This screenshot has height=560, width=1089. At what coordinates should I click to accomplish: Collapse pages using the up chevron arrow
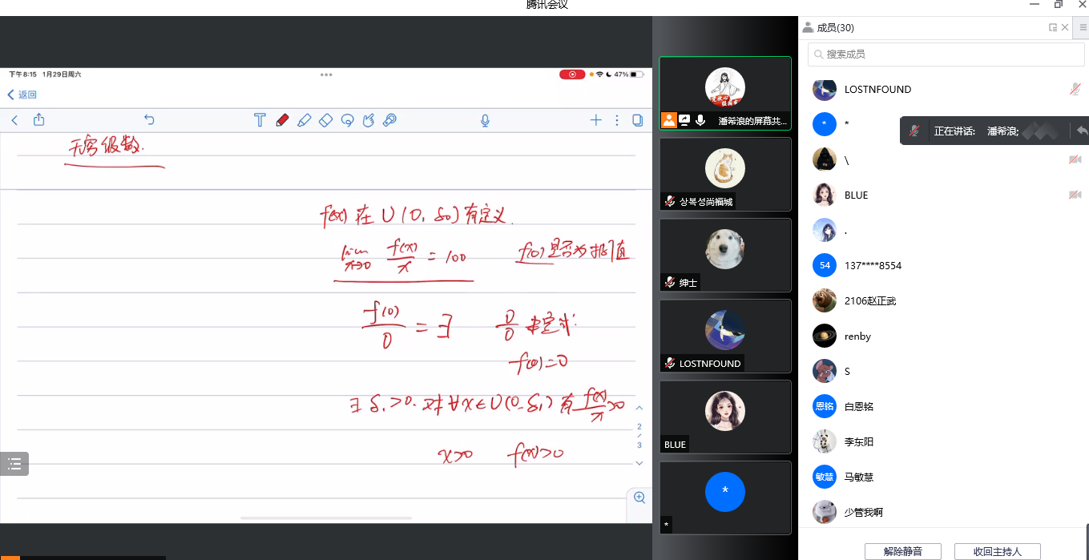[639, 408]
